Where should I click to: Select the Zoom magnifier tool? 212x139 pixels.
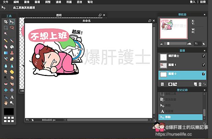[x=12, y=103]
